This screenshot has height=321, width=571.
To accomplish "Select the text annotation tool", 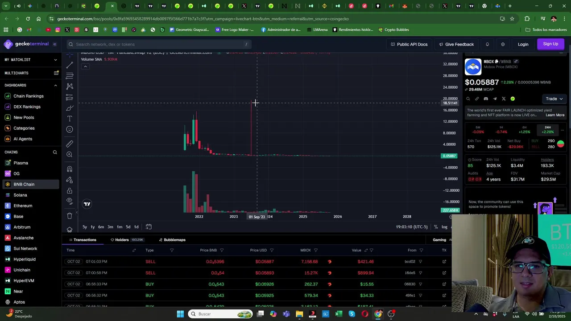I will pyautogui.click(x=70, y=119).
